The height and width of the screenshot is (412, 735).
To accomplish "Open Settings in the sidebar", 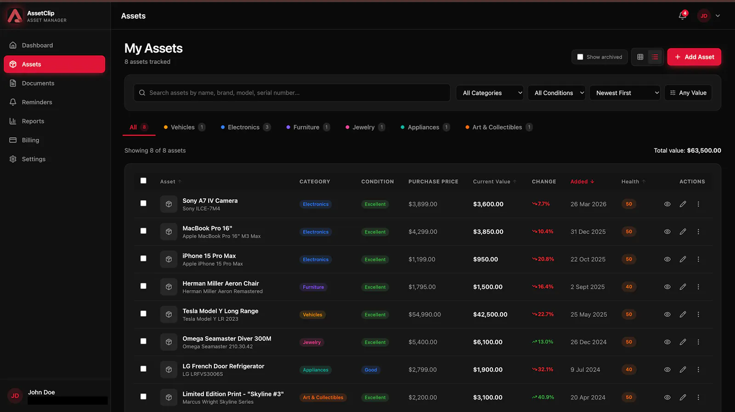I will pos(54,159).
